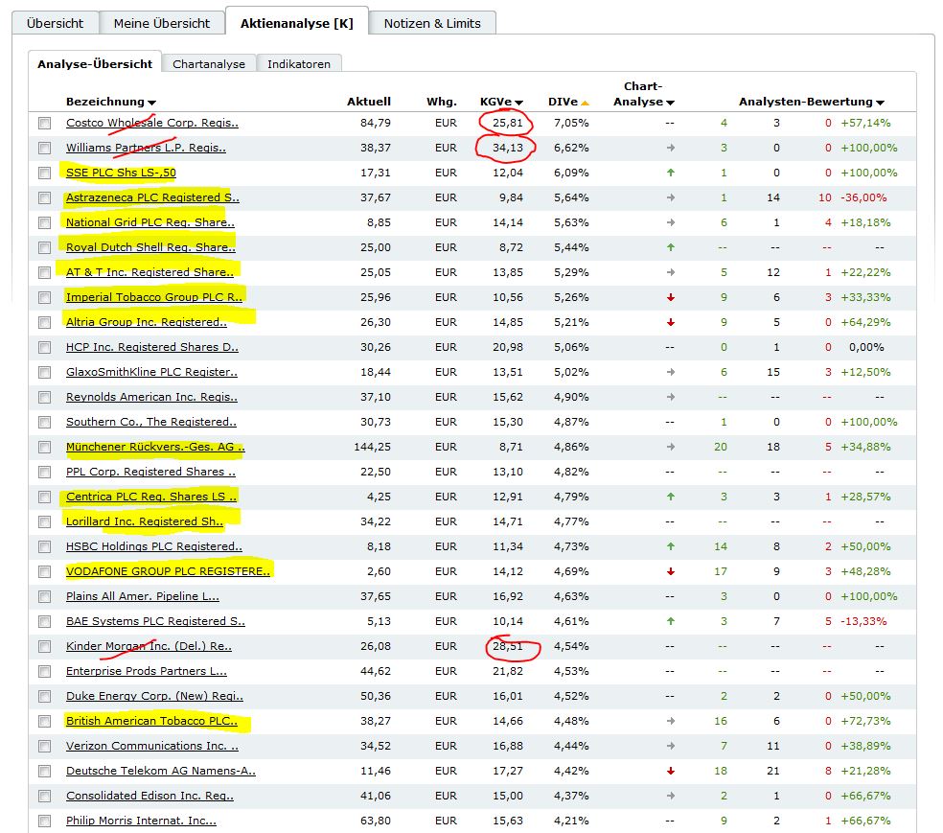Open the Consolidated Edison Inc. link
Screen dimensions: 943x833
coord(149,796)
